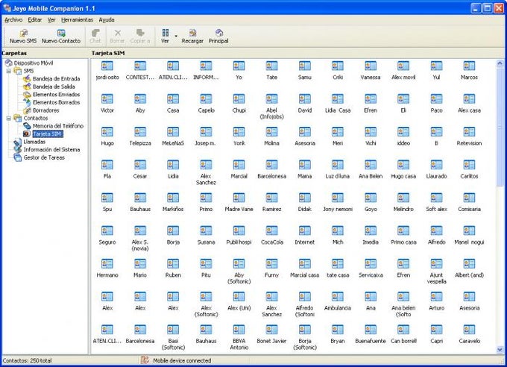Select the Comisaria contact icon
Image resolution: width=507 pixels, height=367 pixels.
tap(469, 198)
